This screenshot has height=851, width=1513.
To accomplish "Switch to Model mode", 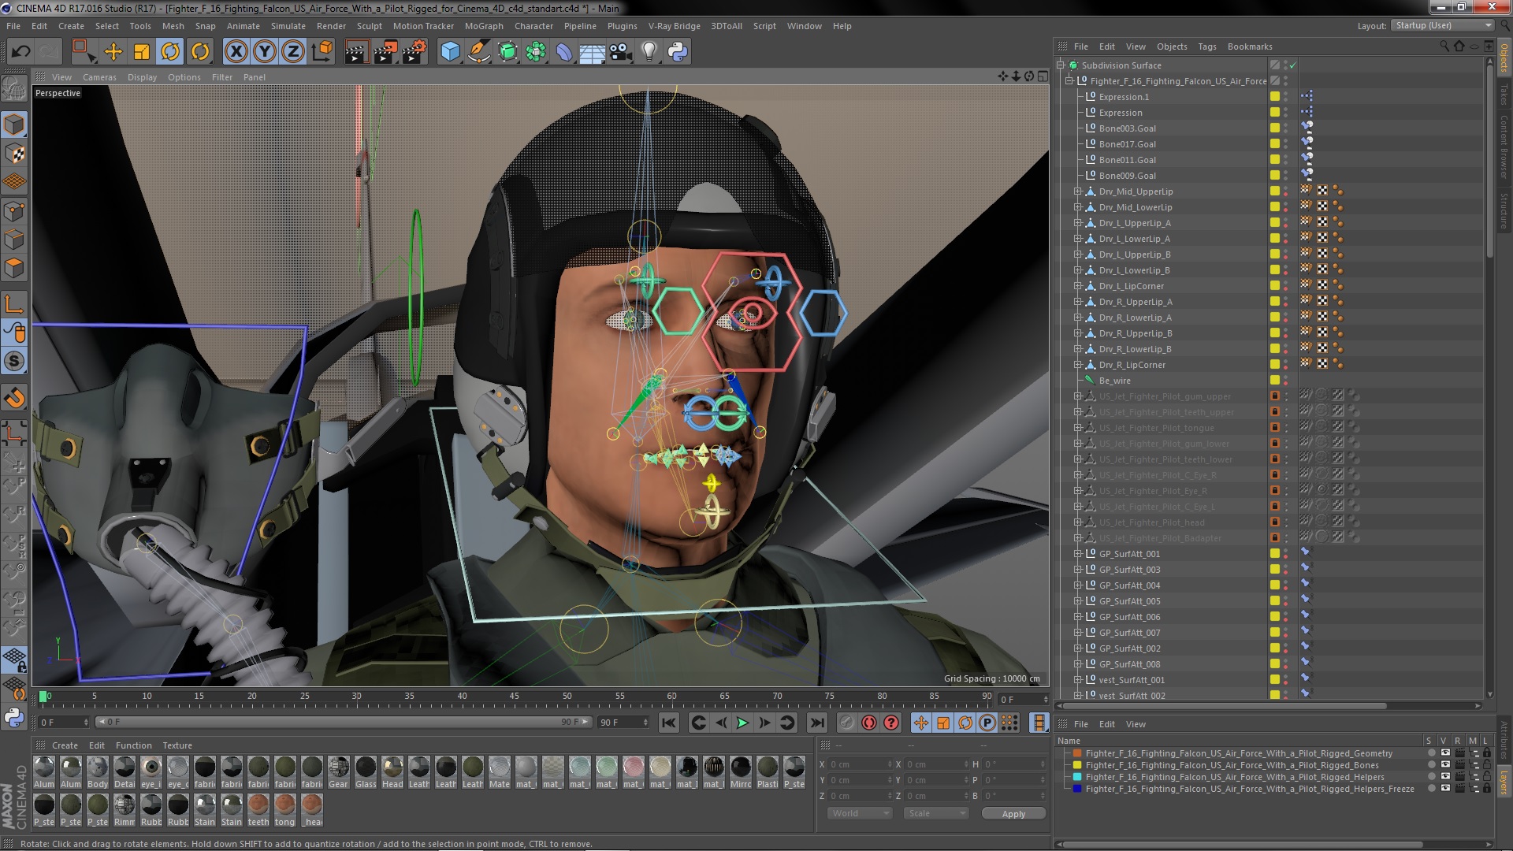I will (14, 124).
